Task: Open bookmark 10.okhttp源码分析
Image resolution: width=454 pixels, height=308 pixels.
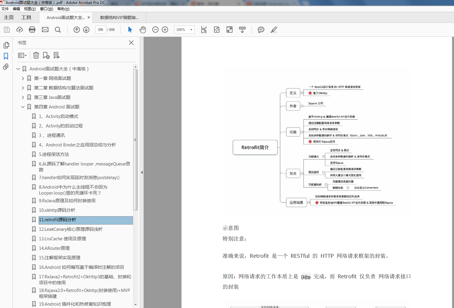Action: (57, 210)
